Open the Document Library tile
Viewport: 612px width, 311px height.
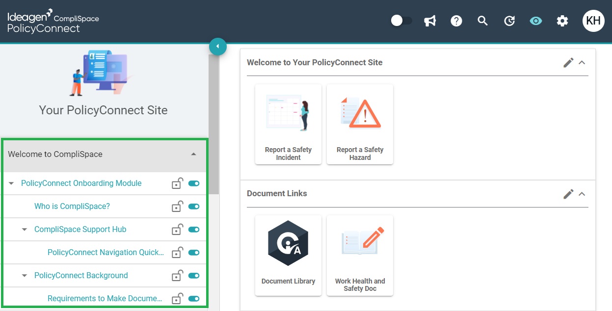click(x=289, y=256)
